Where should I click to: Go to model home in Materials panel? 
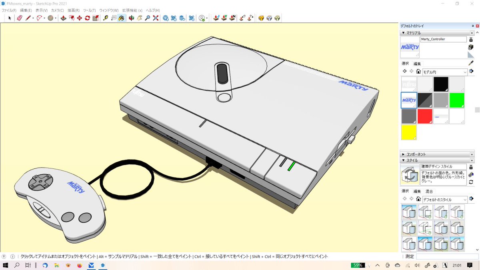click(x=418, y=71)
